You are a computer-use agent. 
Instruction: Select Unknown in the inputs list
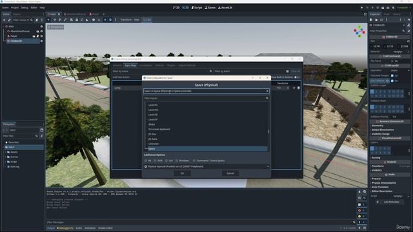coord(154,144)
